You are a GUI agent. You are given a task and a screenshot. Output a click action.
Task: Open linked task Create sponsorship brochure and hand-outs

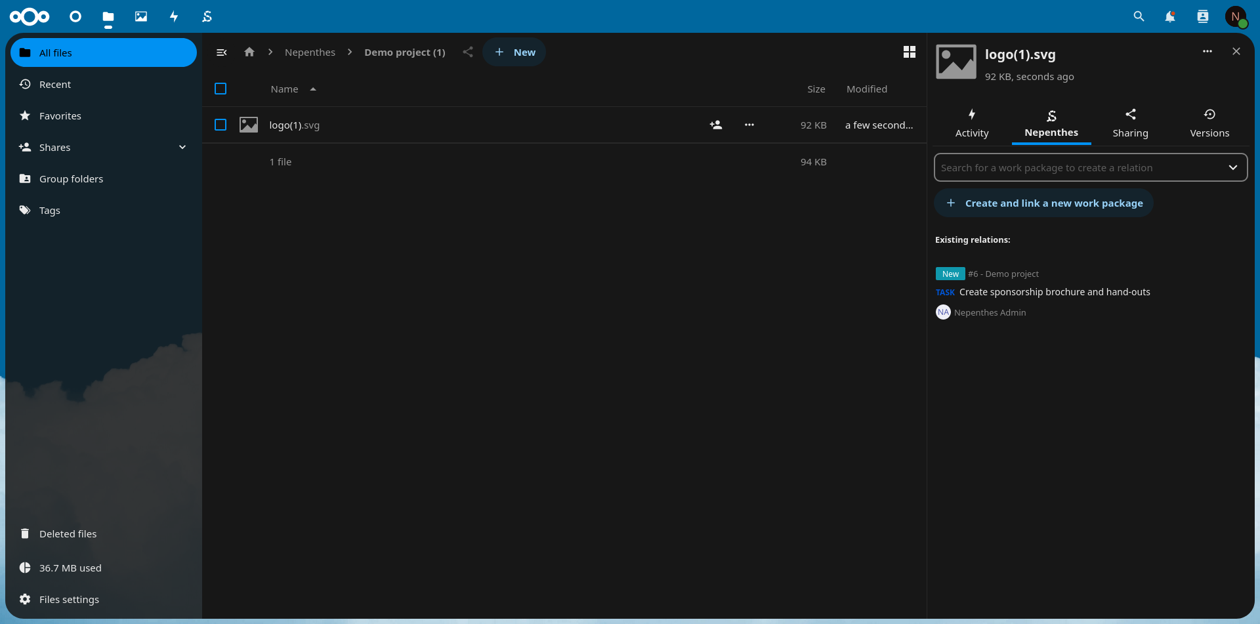coord(1055,292)
